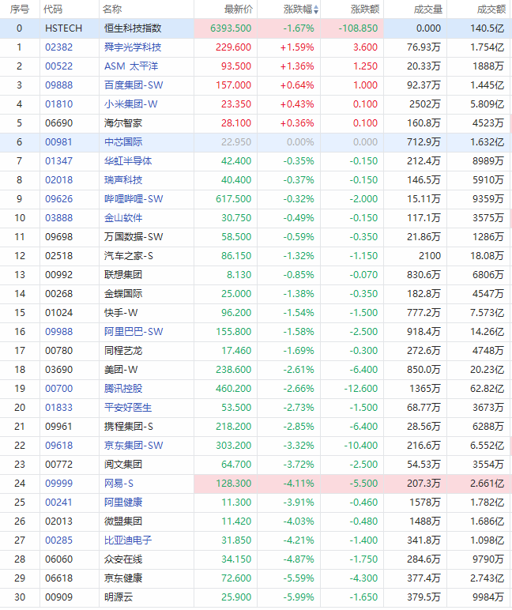Click 舜宇光学科技 change +1.59%
This screenshot has width=512, height=610.
(297, 47)
